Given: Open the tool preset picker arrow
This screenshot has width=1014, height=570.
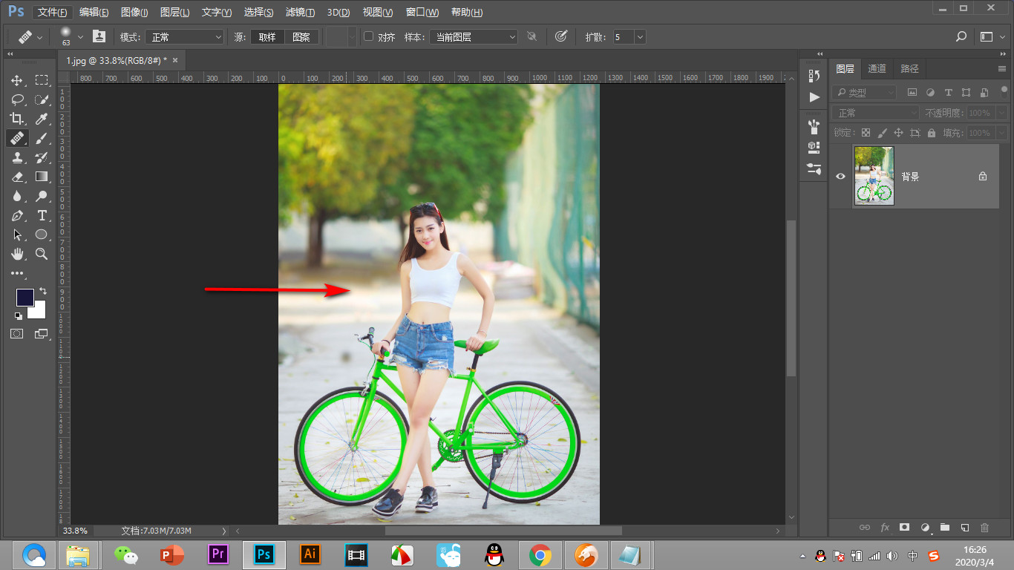Looking at the screenshot, I should tap(40, 36).
